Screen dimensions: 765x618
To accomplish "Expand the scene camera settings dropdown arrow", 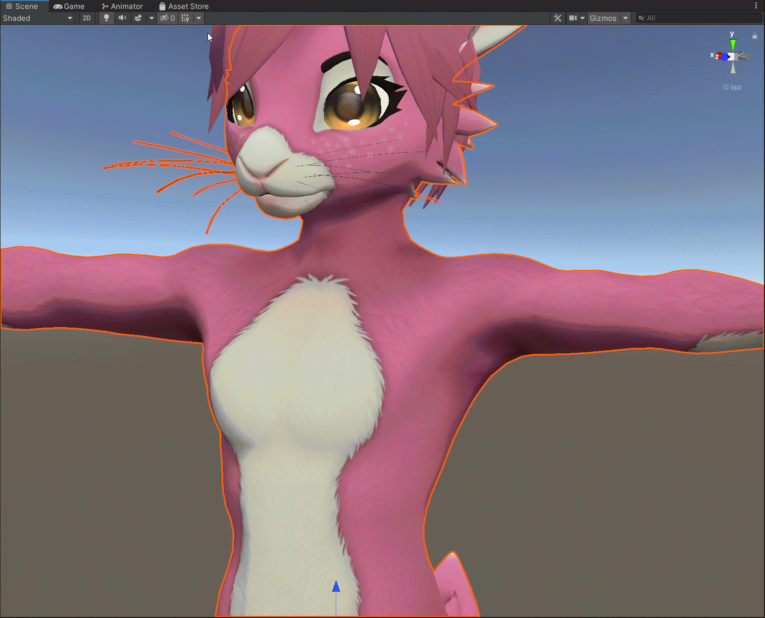I will point(582,18).
